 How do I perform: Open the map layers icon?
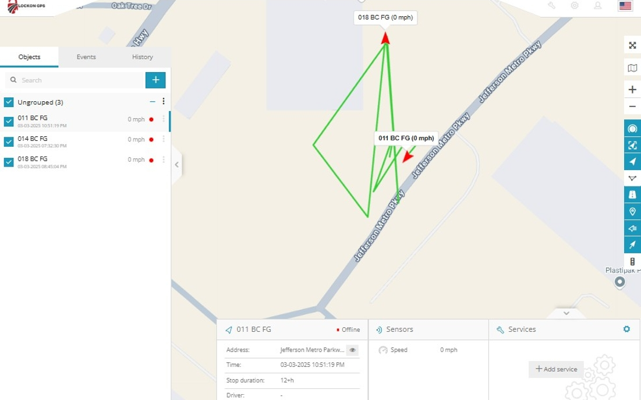632,68
